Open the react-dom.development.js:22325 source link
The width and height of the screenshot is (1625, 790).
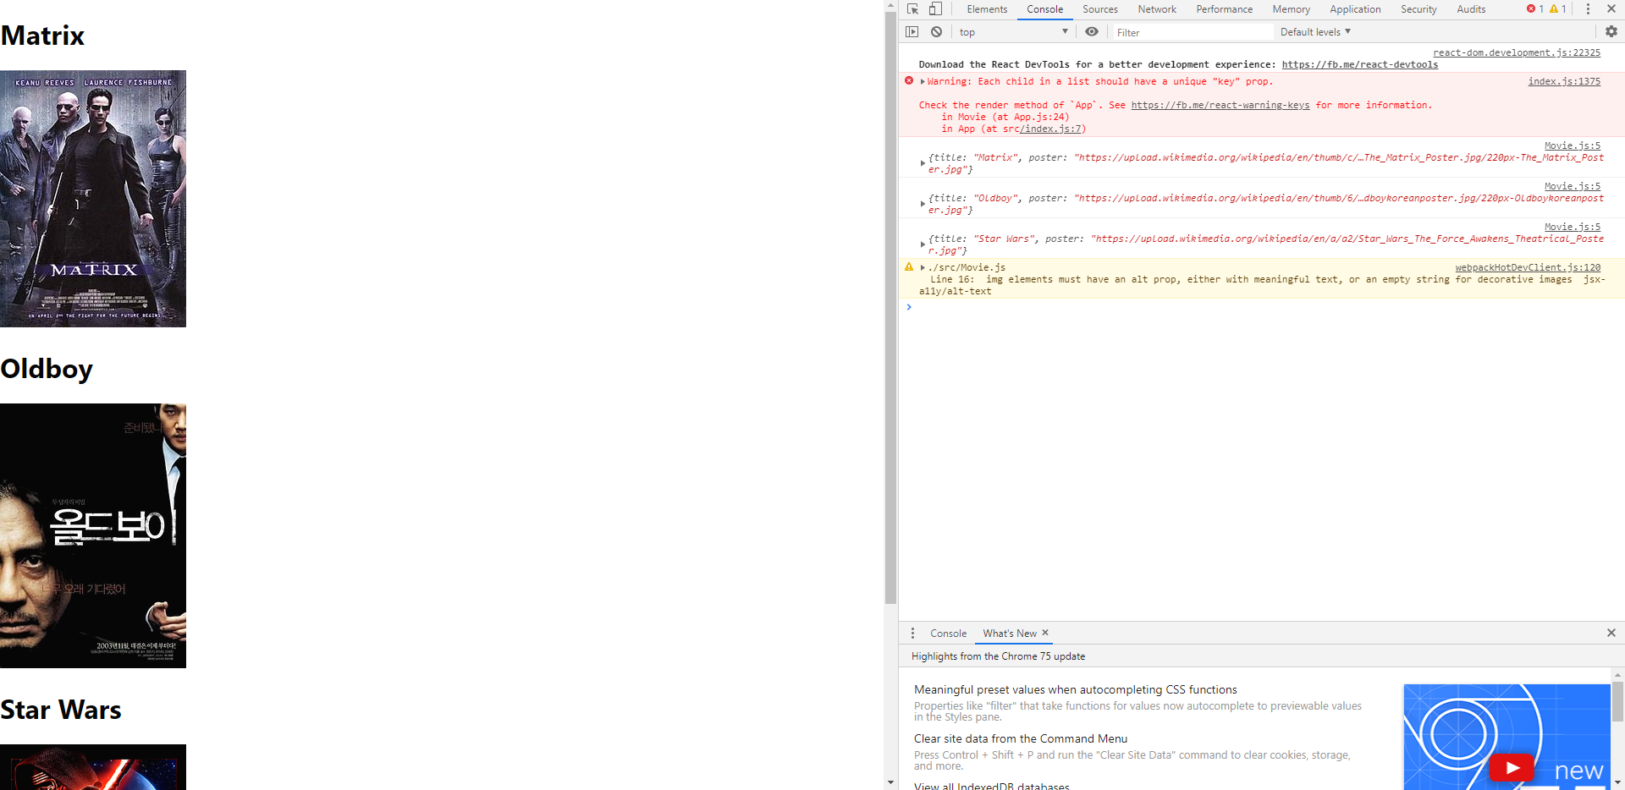1517,52
